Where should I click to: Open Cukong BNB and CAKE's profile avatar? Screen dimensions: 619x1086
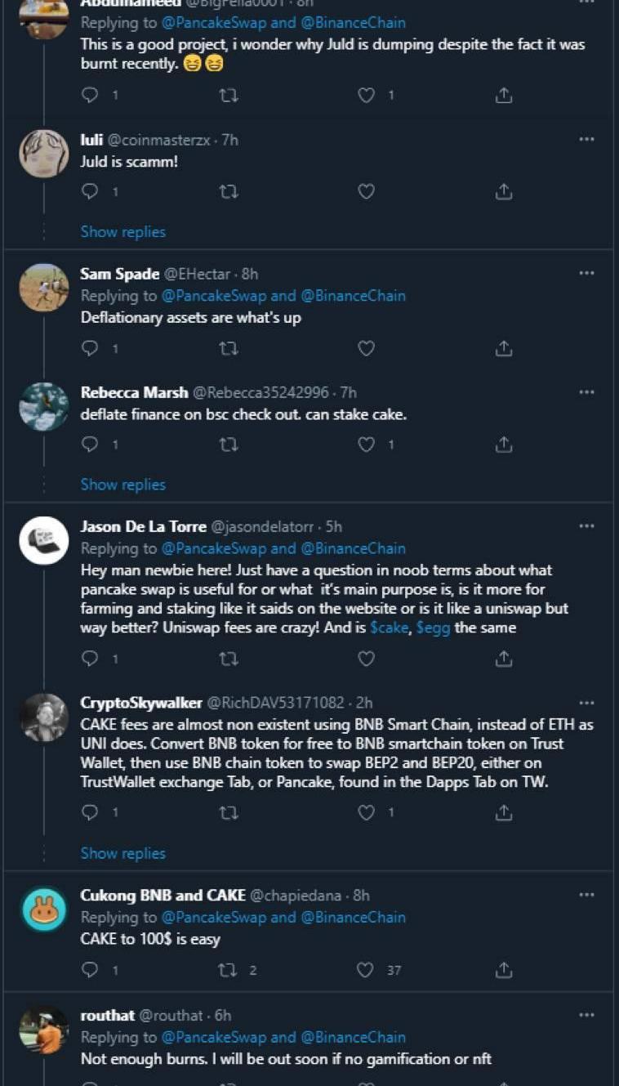(x=44, y=909)
